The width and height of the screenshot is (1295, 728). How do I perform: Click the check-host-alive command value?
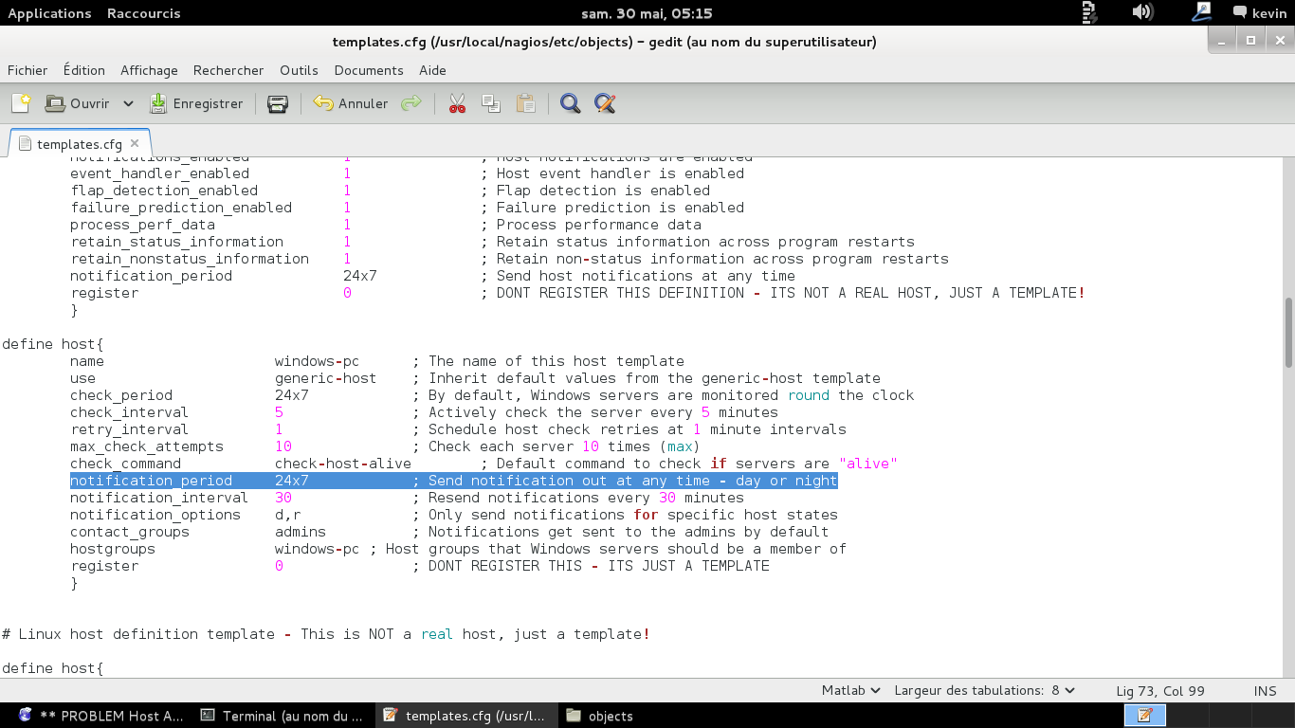click(343, 464)
